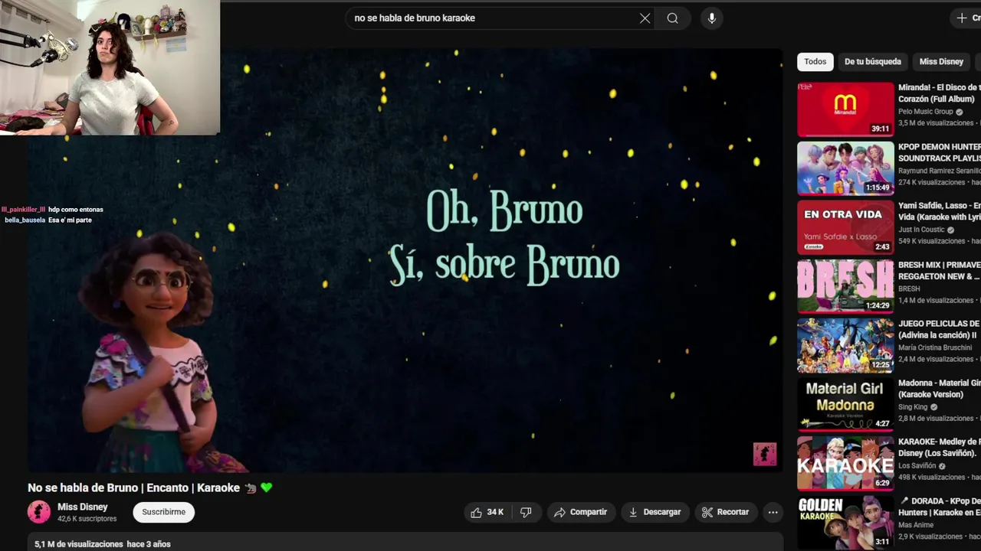
Task: Open the Karaoke Medley Disney thumbnail
Action: (845, 463)
